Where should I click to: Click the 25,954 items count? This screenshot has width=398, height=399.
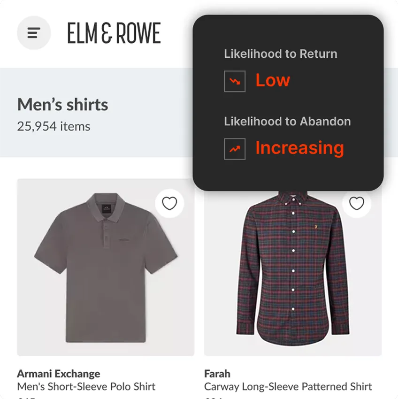point(54,126)
